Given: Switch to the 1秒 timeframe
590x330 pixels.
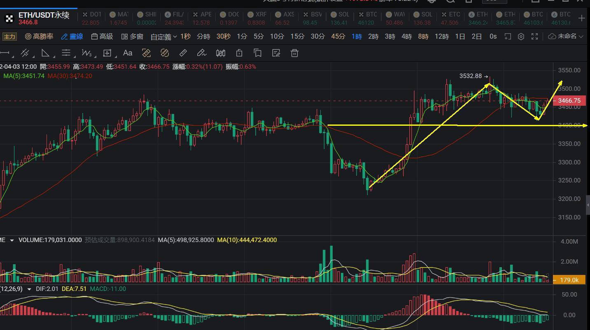Looking at the screenshot, I should pos(185,37).
